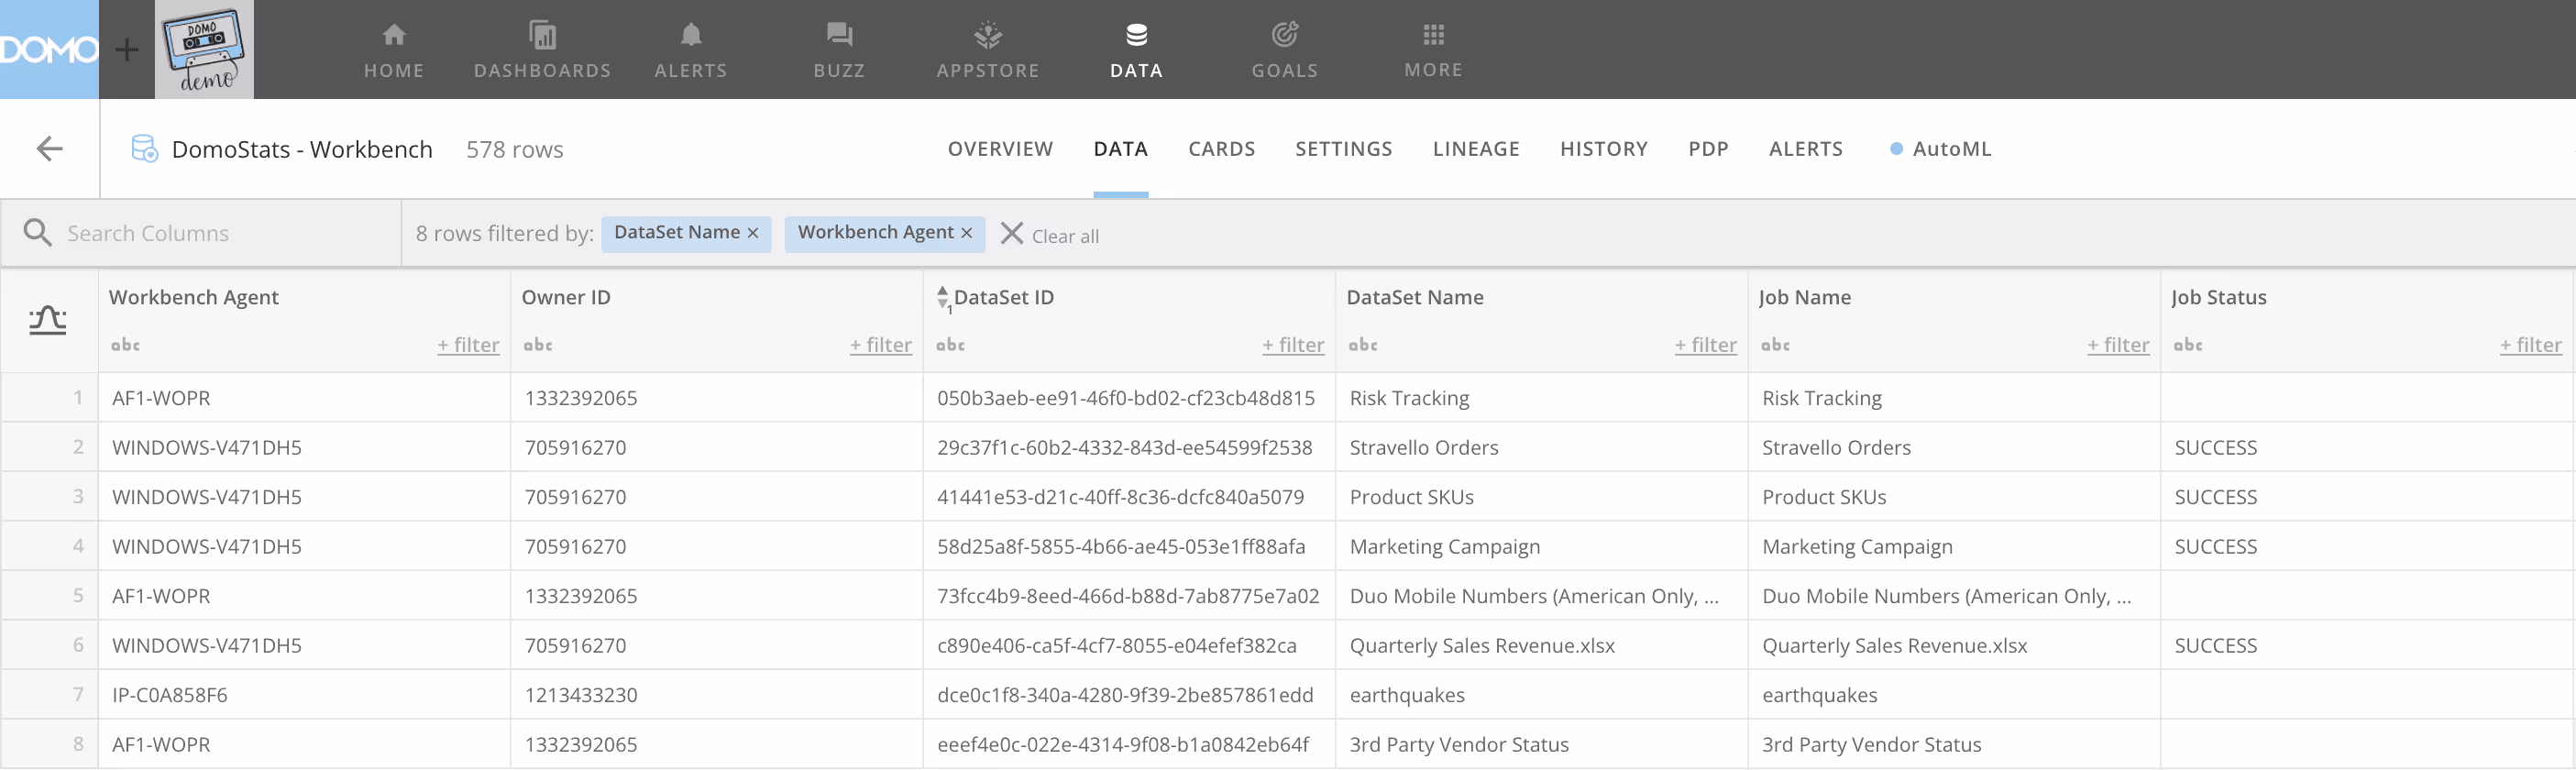Image resolution: width=2576 pixels, height=770 pixels.
Task: Open the AutoML tab
Action: pyautogui.click(x=1940, y=149)
